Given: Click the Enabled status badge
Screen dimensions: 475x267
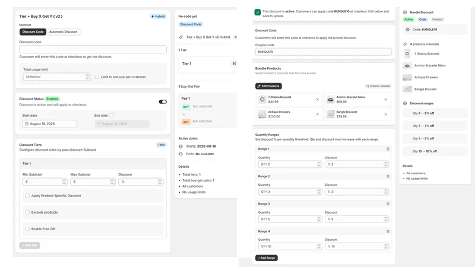Looking at the screenshot, I should 52,98.
